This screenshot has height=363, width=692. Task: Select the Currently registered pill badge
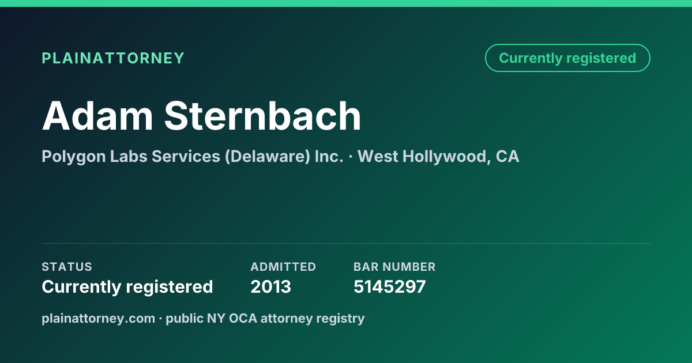[x=567, y=58]
